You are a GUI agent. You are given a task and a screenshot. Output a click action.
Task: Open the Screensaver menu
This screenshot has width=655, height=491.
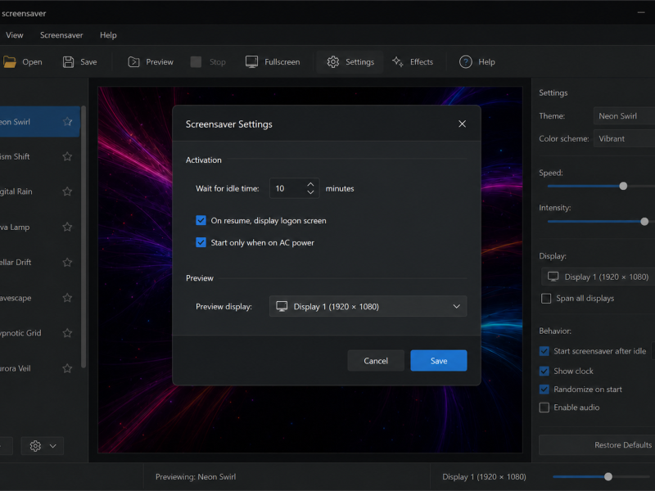[61, 35]
